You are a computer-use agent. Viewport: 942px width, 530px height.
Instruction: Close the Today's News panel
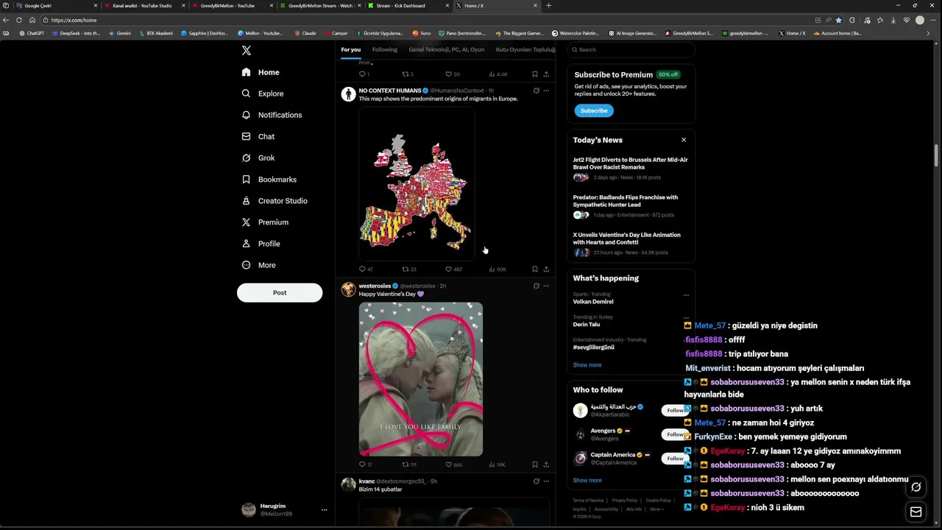click(684, 140)
